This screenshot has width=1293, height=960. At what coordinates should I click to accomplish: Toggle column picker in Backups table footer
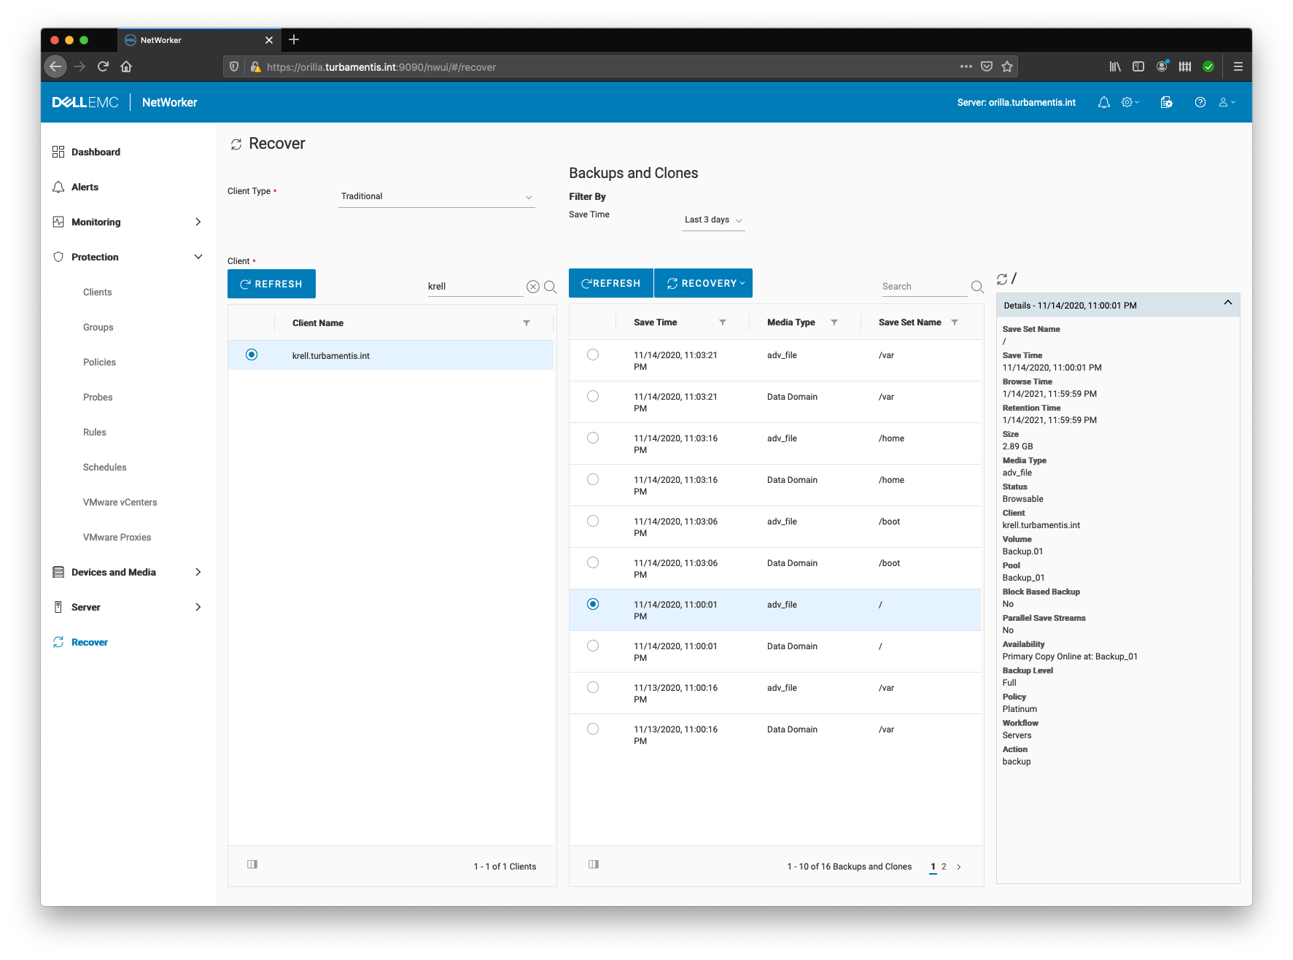[x=594, y=864]
